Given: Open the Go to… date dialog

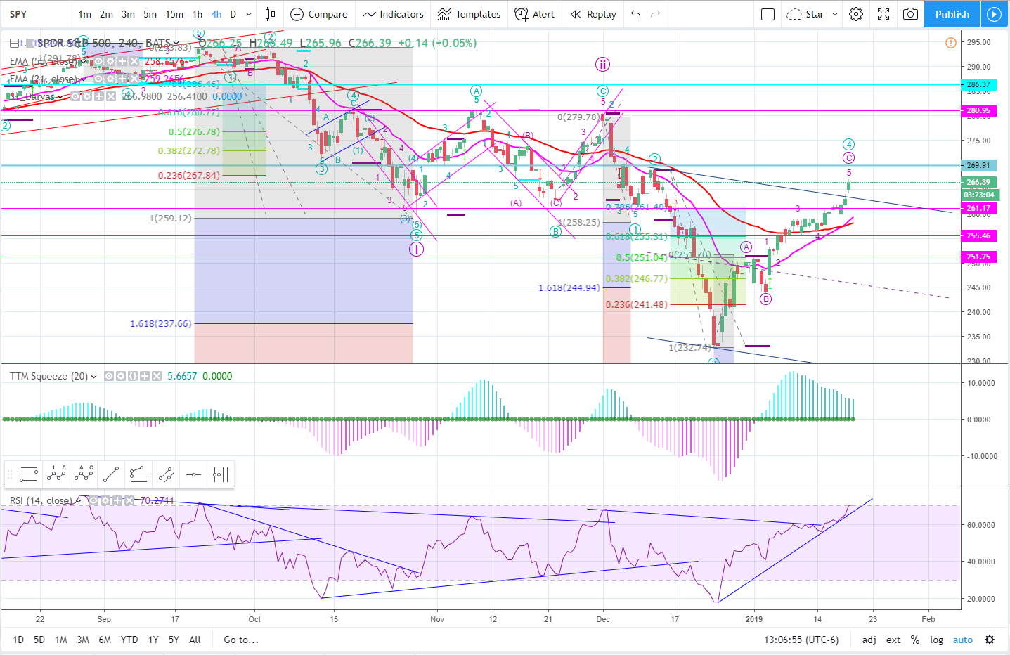Looking at the screenshot, I should click(x=241, y=640).
